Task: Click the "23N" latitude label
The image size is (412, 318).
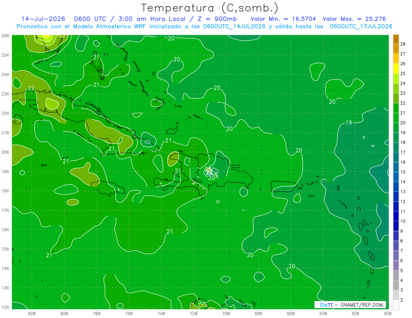Action: [5, 94]
